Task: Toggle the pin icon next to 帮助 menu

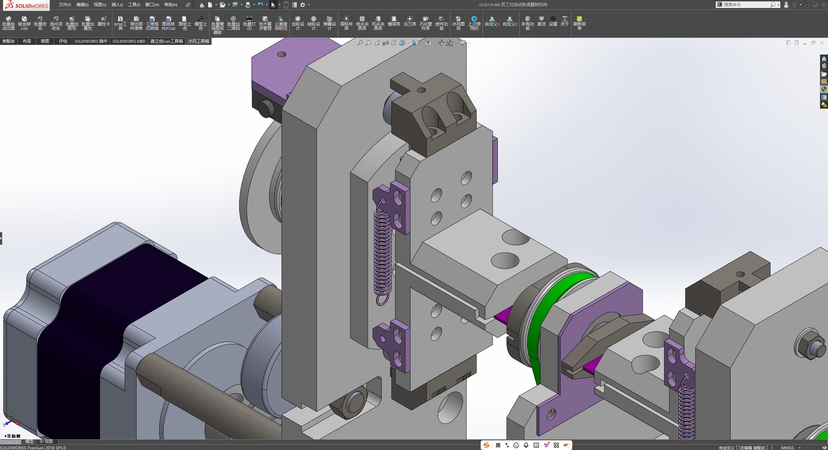Action: [188, 5]
